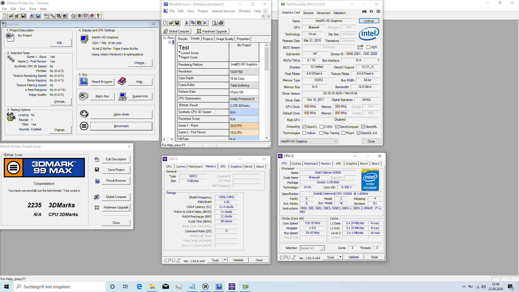Screen dimensions: 519x292
Task: Click Lookup button in GPU-Z
Action: point(369,21)
